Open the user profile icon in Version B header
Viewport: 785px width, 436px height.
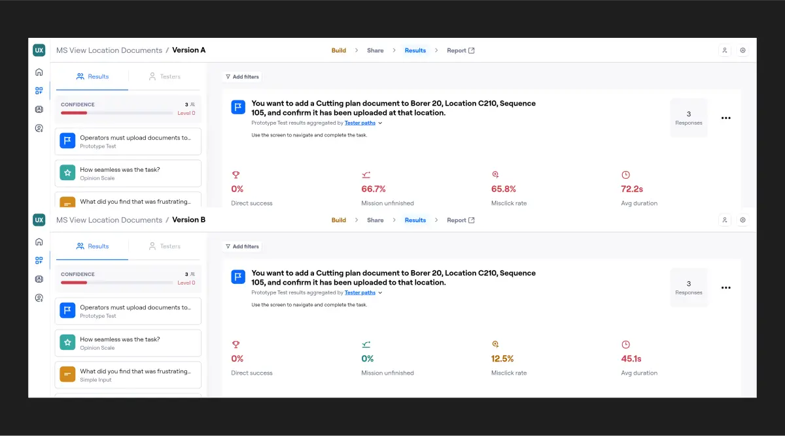tap(725, 220)
